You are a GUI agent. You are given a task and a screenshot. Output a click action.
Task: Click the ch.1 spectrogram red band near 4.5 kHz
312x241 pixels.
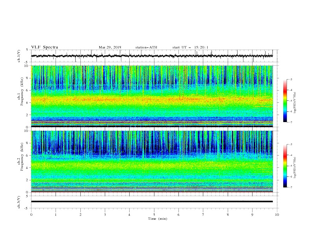[x=152, y=99]
